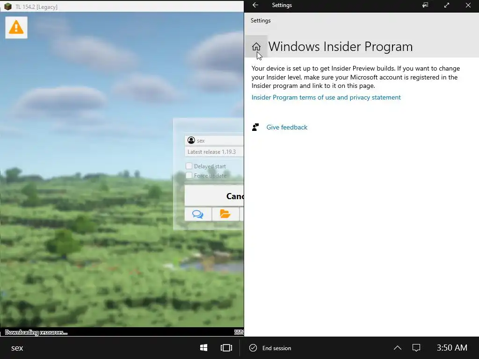The image size is (479, 359).
Task: Navigate back with the Settings back arrow
Action: (x=255, y=5)
